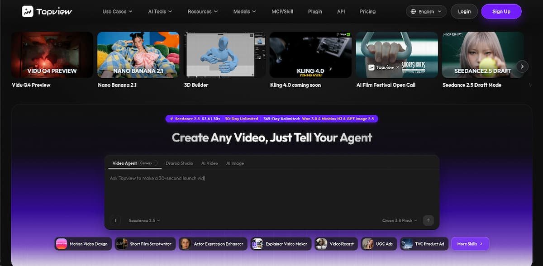Click the Login button
This screenshot has height=266, width=543.
click(464, 12)
